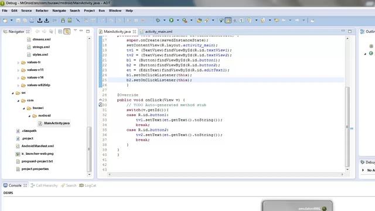The width and height of the screenshot is (375, 211).
Task: Close the Navigator view tab
Action: coord(28,32)
